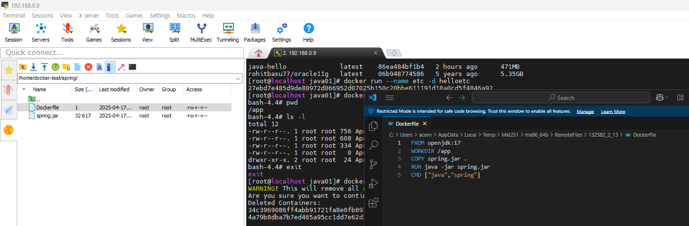This screenshot has height=226, width=689.
Task: Open the Games toolbar button
Action: (x=94, y=32)
